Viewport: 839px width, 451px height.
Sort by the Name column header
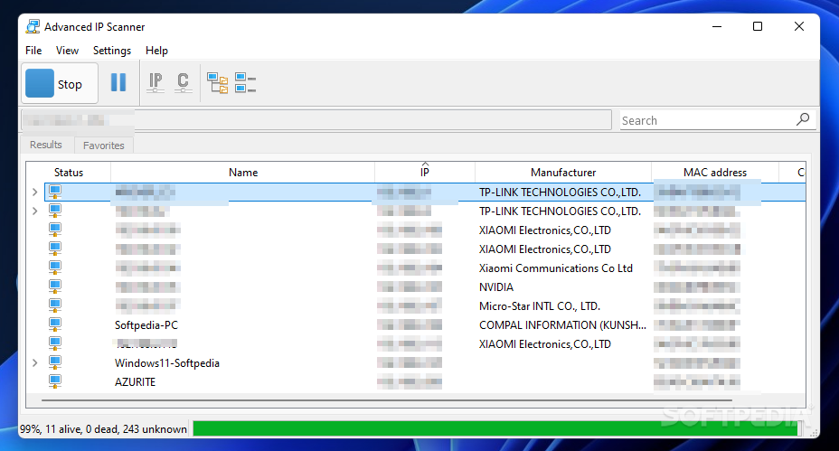243,173
